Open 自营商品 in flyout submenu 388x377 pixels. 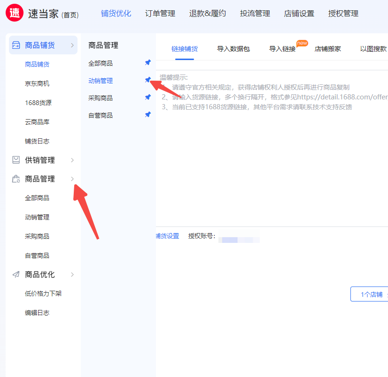[101, 115]
